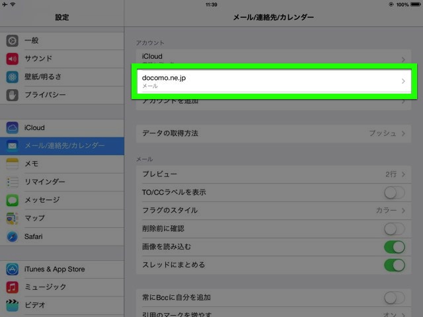Open アカウントを追加 row chevron
The image size is (423, 317).
403,102
